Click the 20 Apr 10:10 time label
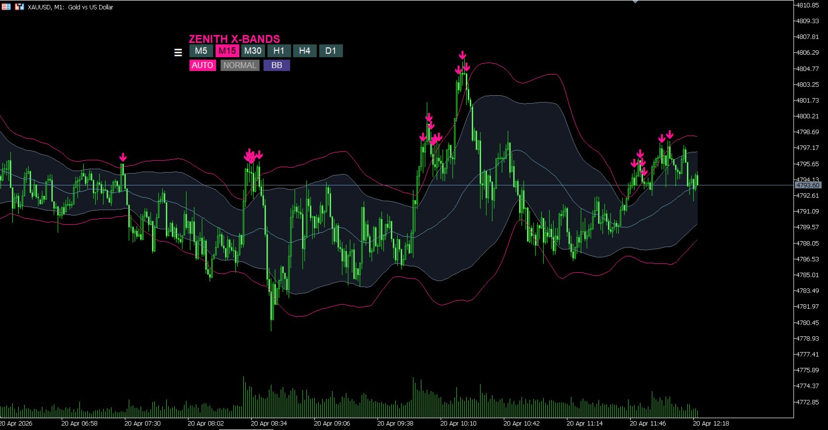828x430 pixels. tap(458, 424)
